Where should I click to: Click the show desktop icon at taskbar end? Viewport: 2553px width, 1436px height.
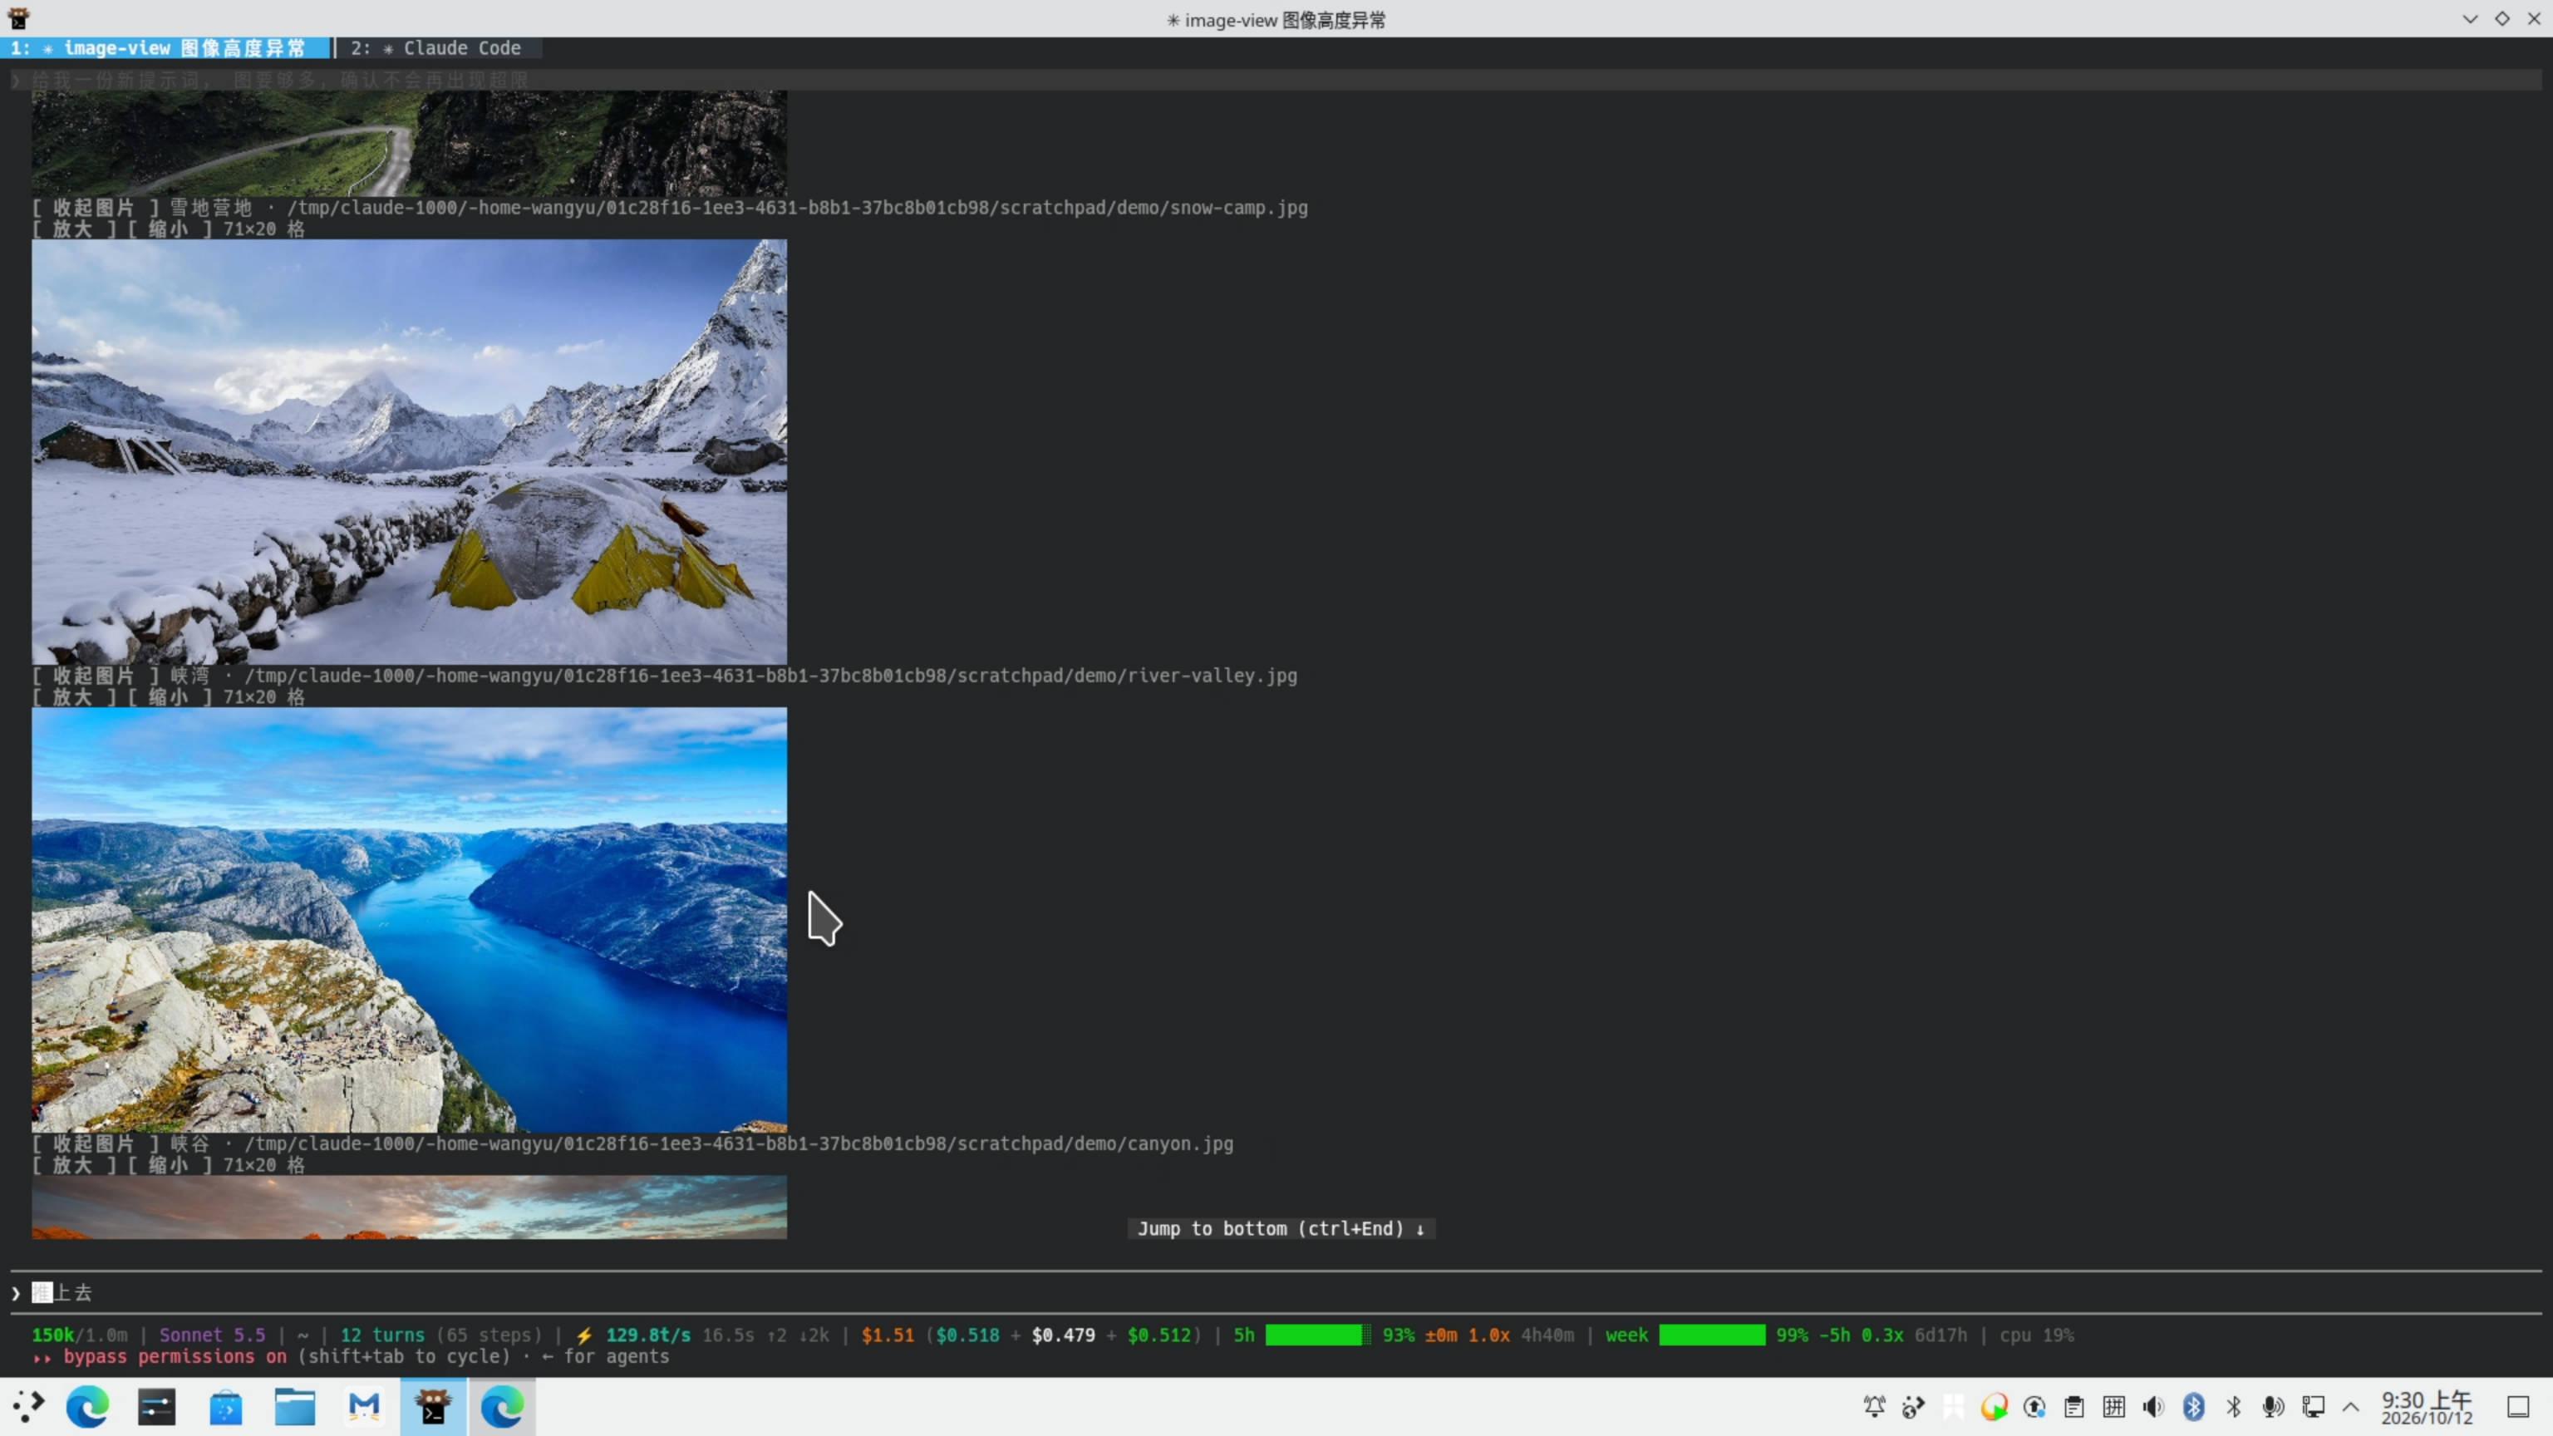2518,1406
